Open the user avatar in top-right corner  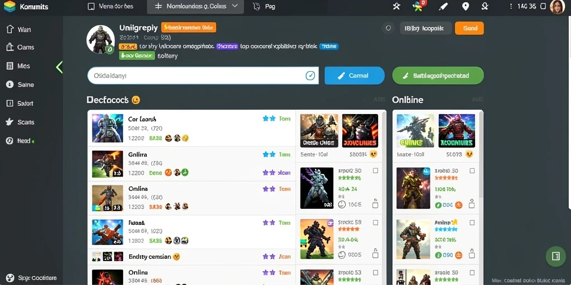click(x=557, y=7)
